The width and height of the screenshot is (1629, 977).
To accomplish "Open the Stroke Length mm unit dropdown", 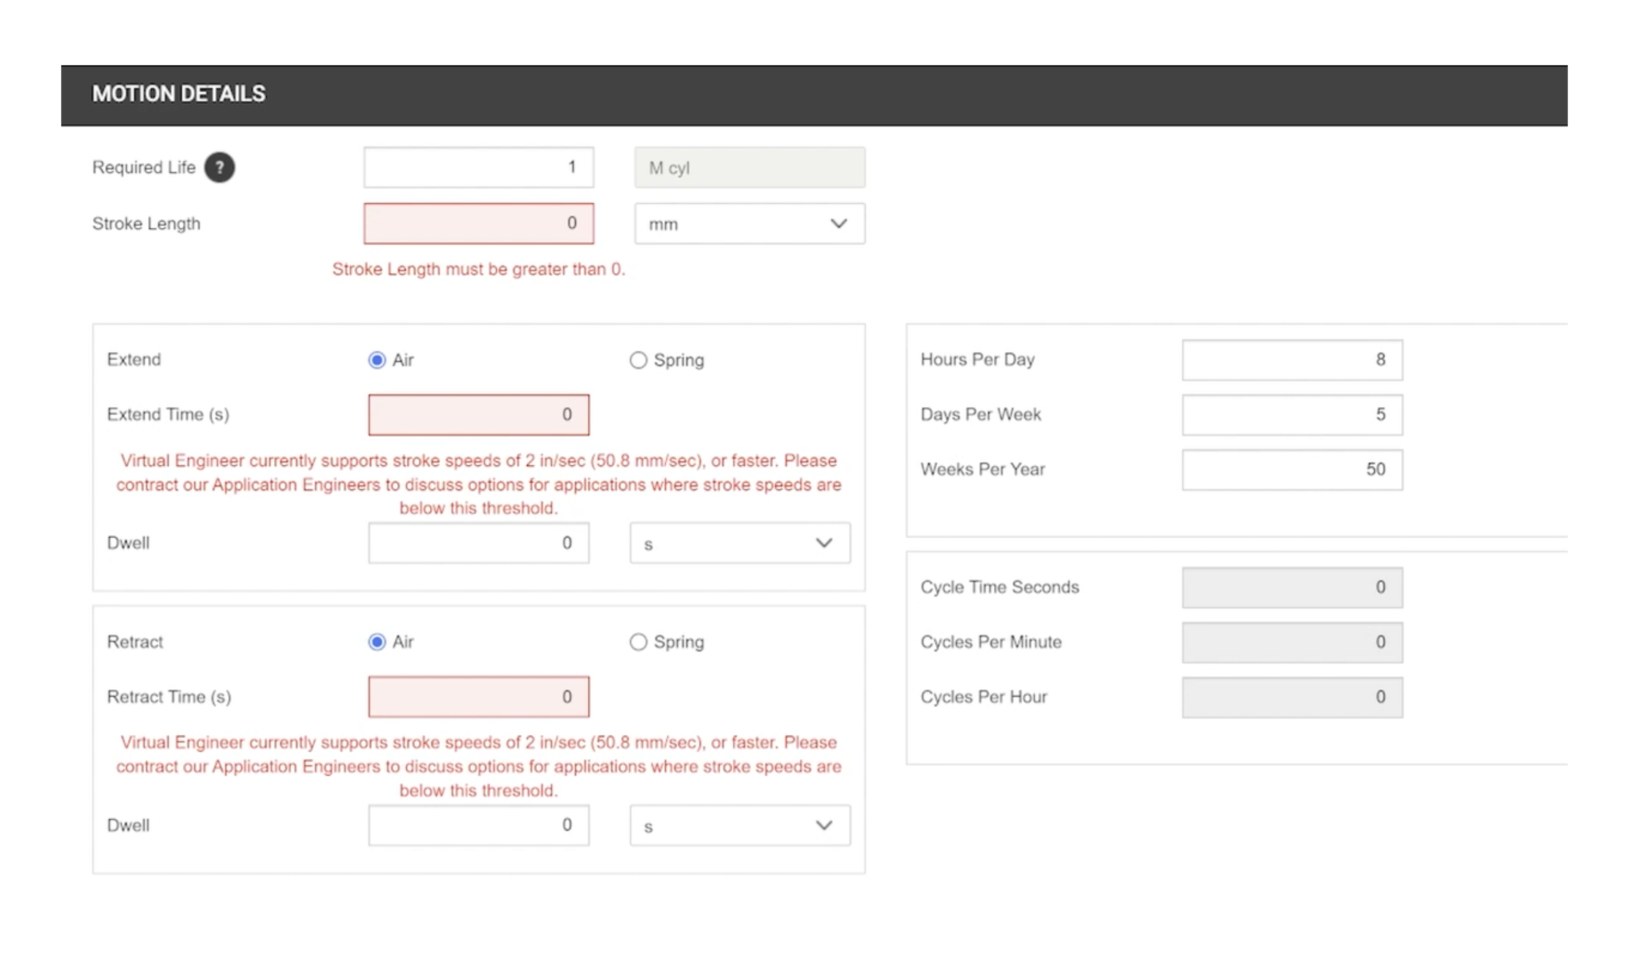I will point(749,224).
